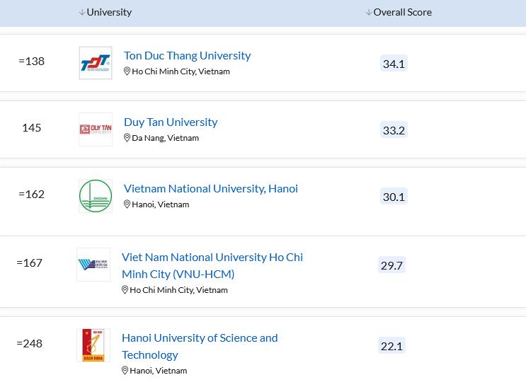Image resolution: width=526 pixels, height=387 pixels.
Task: Open Duy Tan University page
Action: point(171,122)
